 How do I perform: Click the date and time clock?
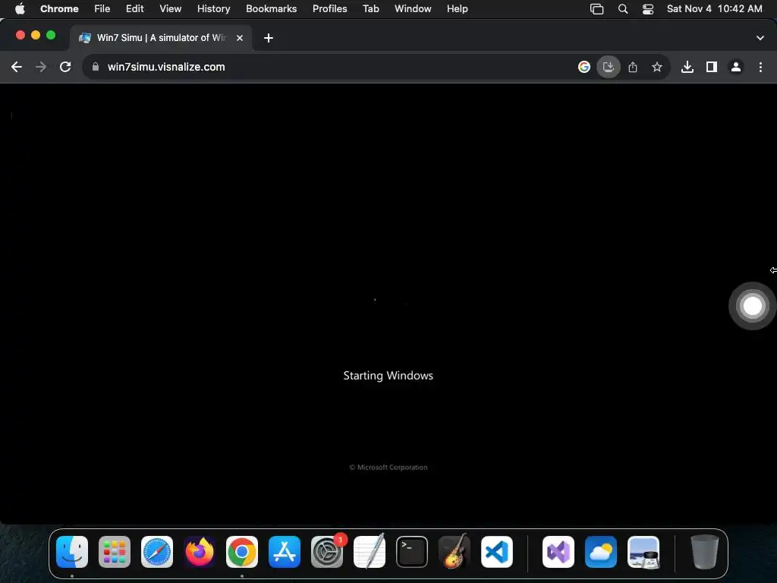(715, 9)
